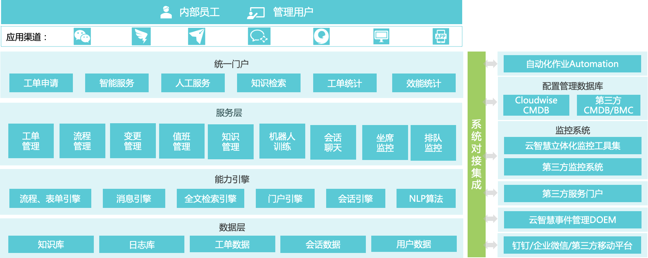Open the 工单申请 portal block
The width and height of the screenshot is (648, 258).
pyautogui.click(x=41, y=83)
